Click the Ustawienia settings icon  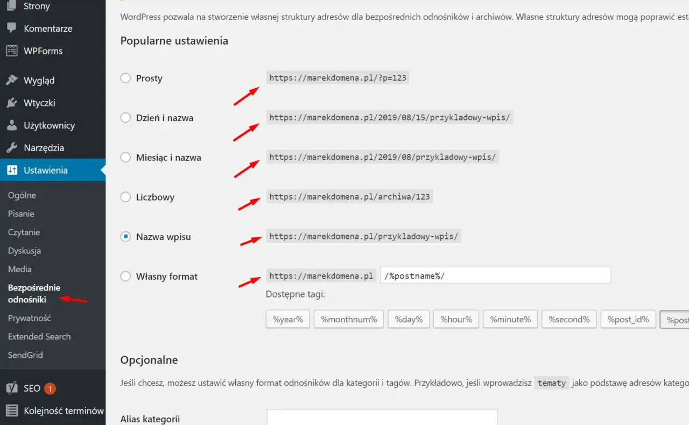pos(11,171)
